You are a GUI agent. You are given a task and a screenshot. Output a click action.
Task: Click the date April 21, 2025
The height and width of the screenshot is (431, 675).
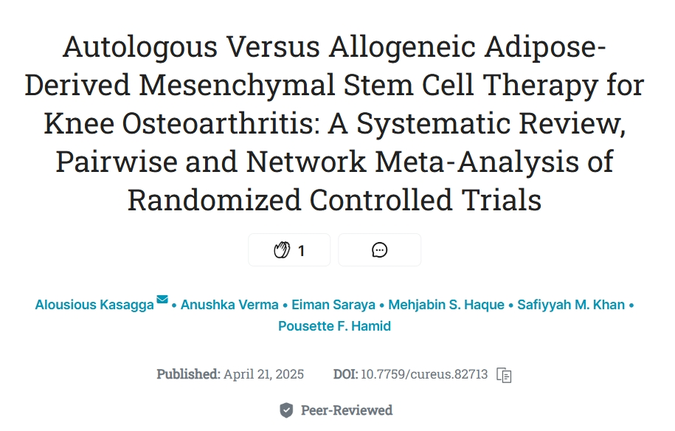click(264, 374)
